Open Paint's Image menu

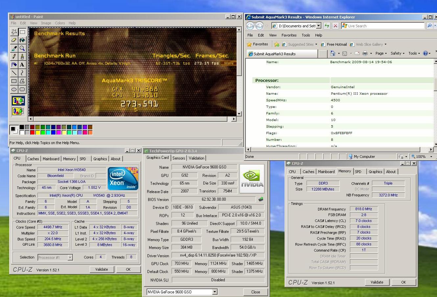(46, 23)
